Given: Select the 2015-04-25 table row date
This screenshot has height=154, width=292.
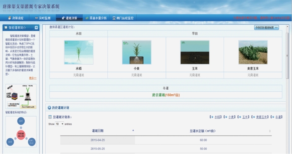Looking at the screenshot, I should [98, 140].
